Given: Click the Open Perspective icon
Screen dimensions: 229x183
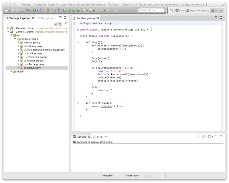Looking at the screenshot, I should (171, 11).
